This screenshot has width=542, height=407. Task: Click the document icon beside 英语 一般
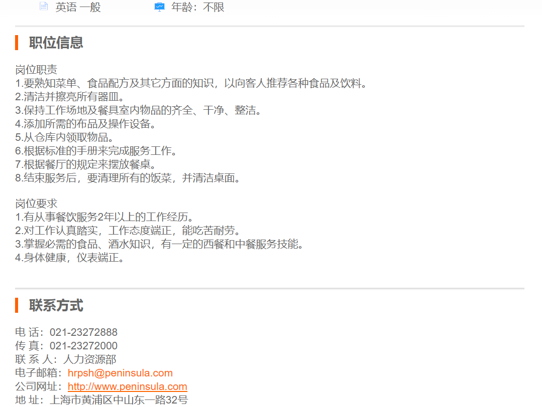point(44,7)
